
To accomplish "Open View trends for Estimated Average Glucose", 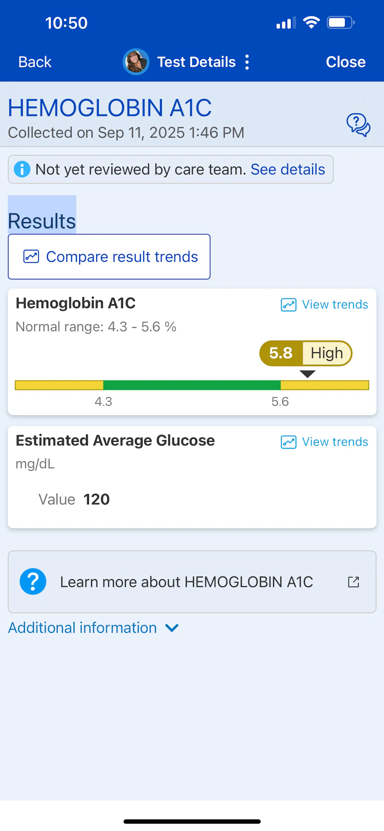I will (x=335, y=442).
